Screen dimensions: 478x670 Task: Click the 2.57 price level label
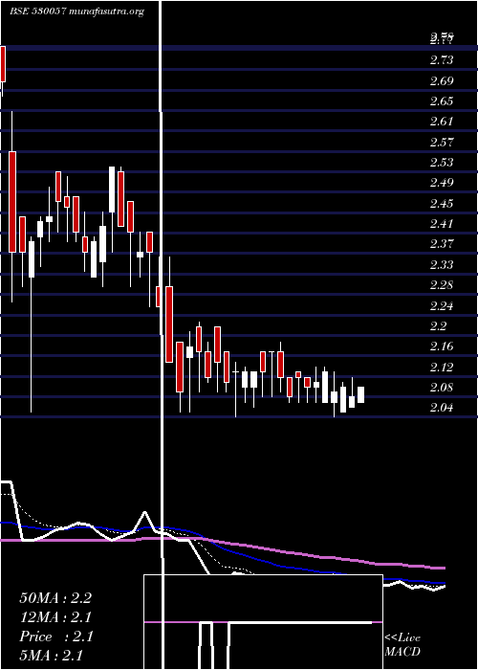click(x=442, y=142)
